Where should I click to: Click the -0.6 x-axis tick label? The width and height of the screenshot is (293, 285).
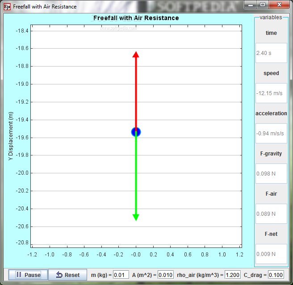(x=84, y=255)
